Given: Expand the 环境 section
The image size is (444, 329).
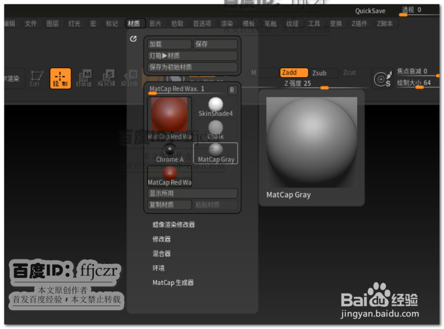Looking at the screenshot, I should pyautogui.click(x=159, y=268).
